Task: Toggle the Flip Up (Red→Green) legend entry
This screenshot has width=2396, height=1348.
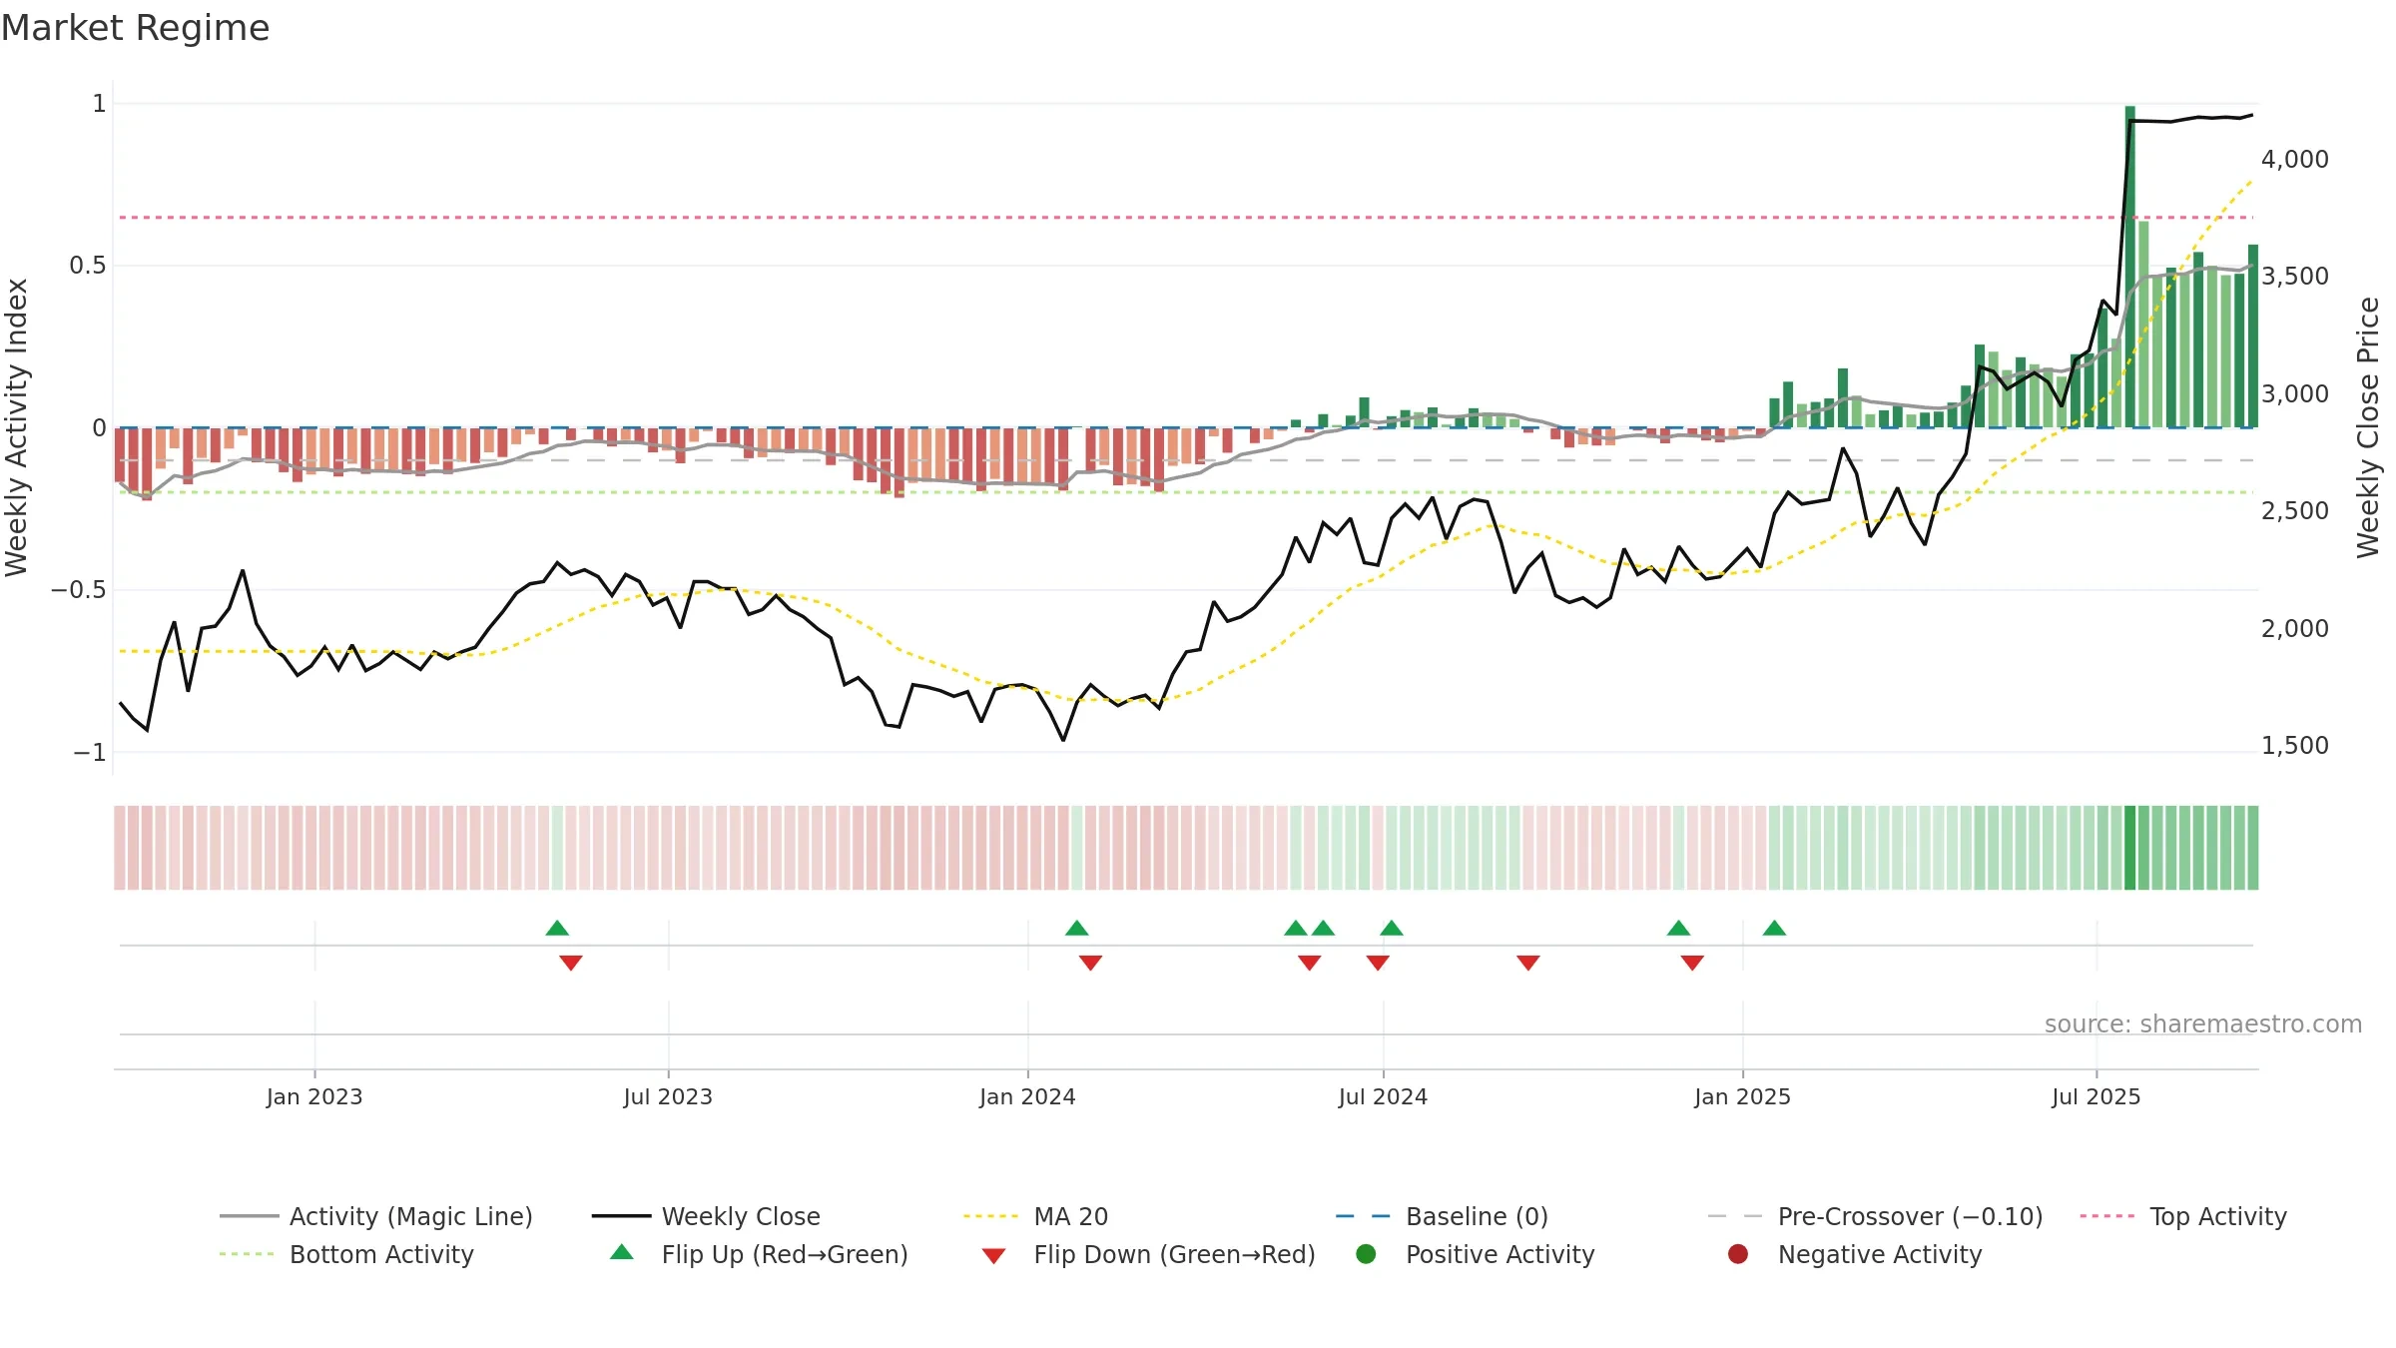Action: click(759, 1254)
